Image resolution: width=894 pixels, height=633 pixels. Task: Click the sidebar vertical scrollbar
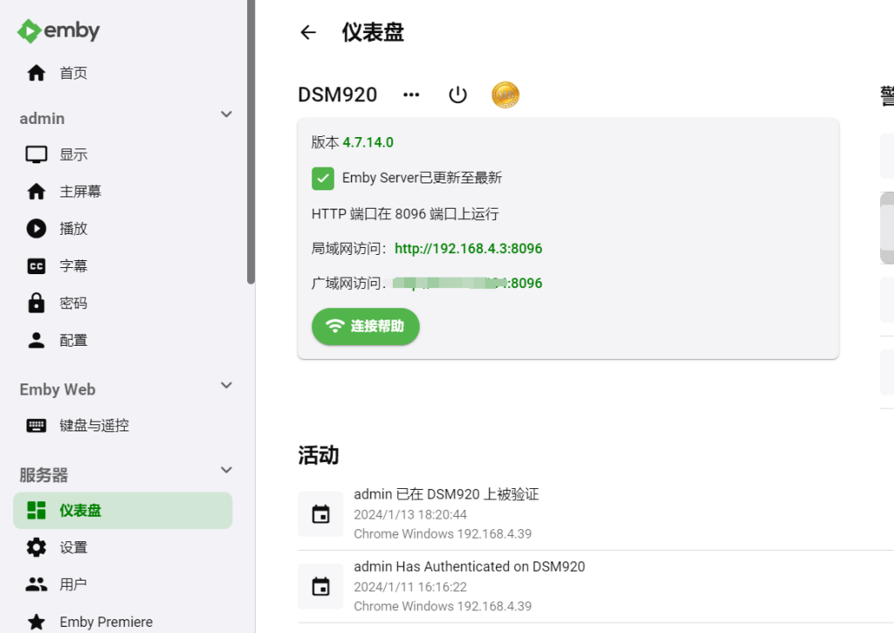coord(251,141)
